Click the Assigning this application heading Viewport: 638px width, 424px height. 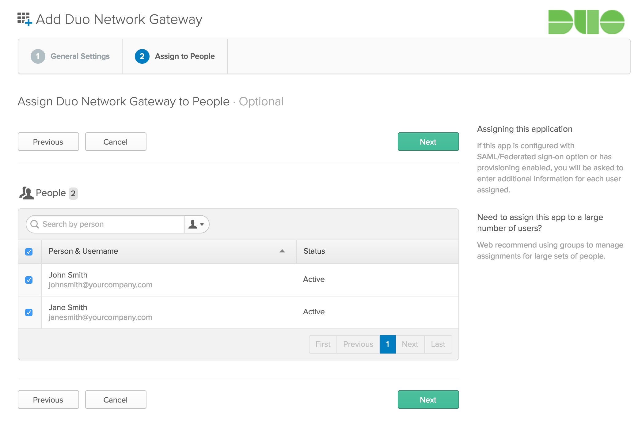pos(525,129)
